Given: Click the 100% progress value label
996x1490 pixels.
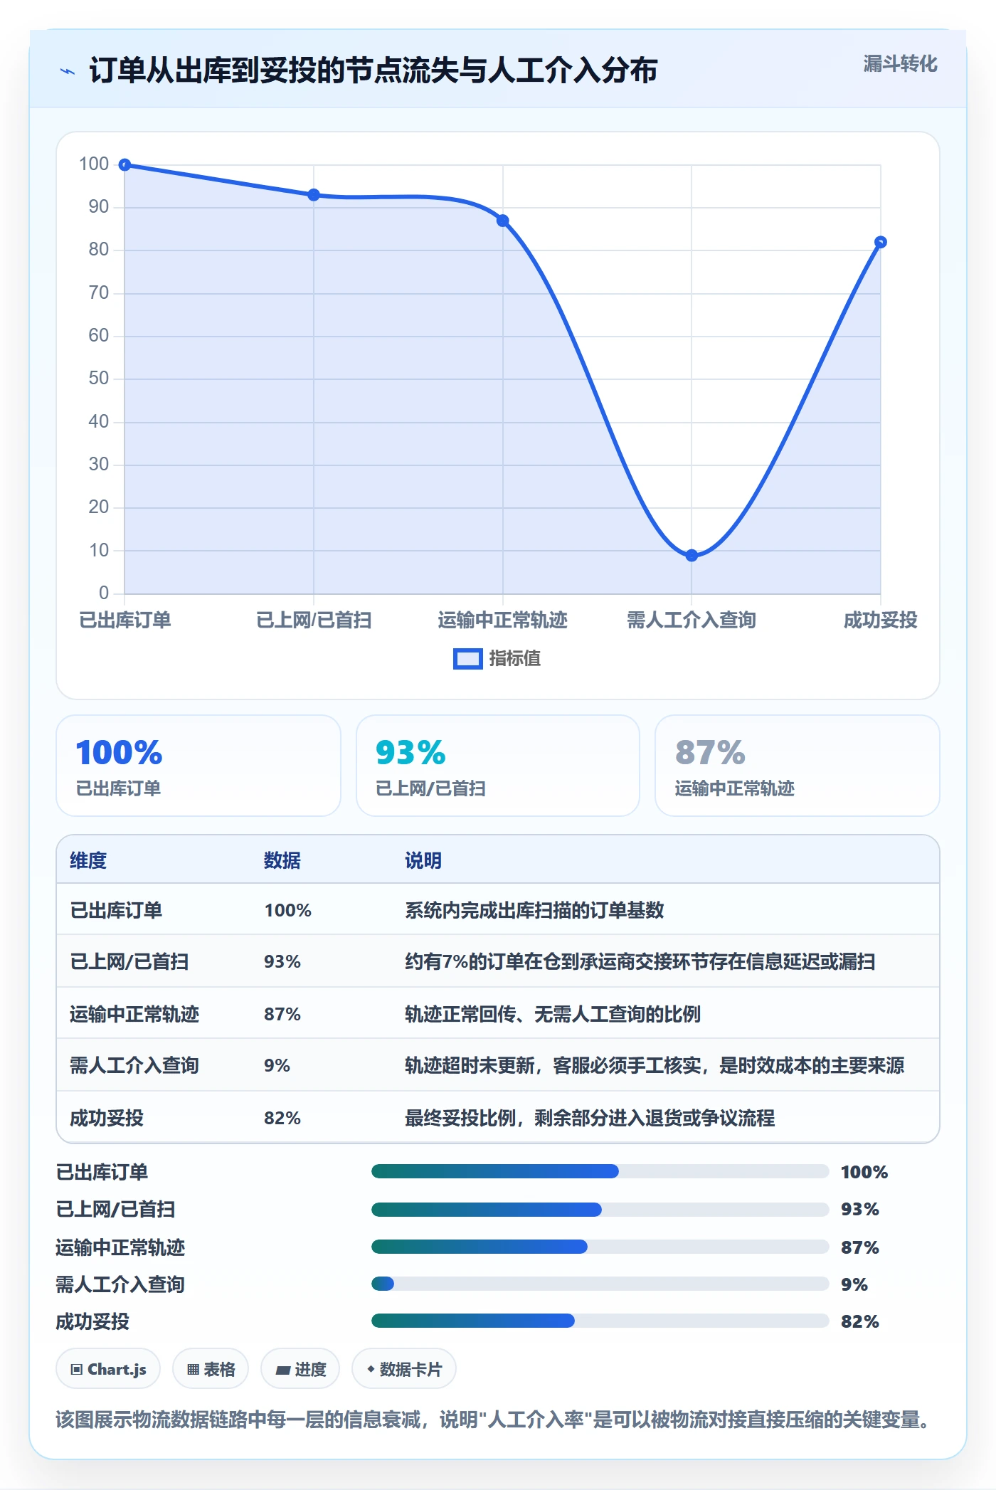Looking at the screenshot, I should pos(864,1172).
